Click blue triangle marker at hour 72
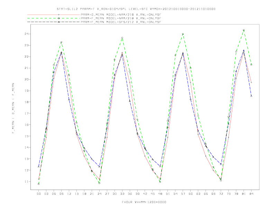 [x=221, y=164]
